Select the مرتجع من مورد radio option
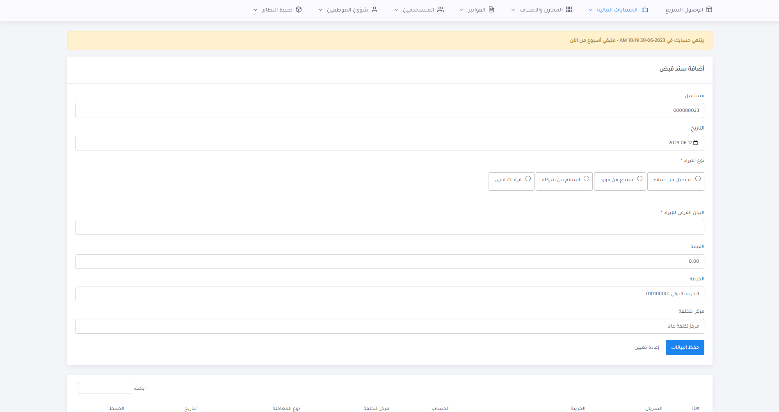779x412 pixels. (640, 179)
